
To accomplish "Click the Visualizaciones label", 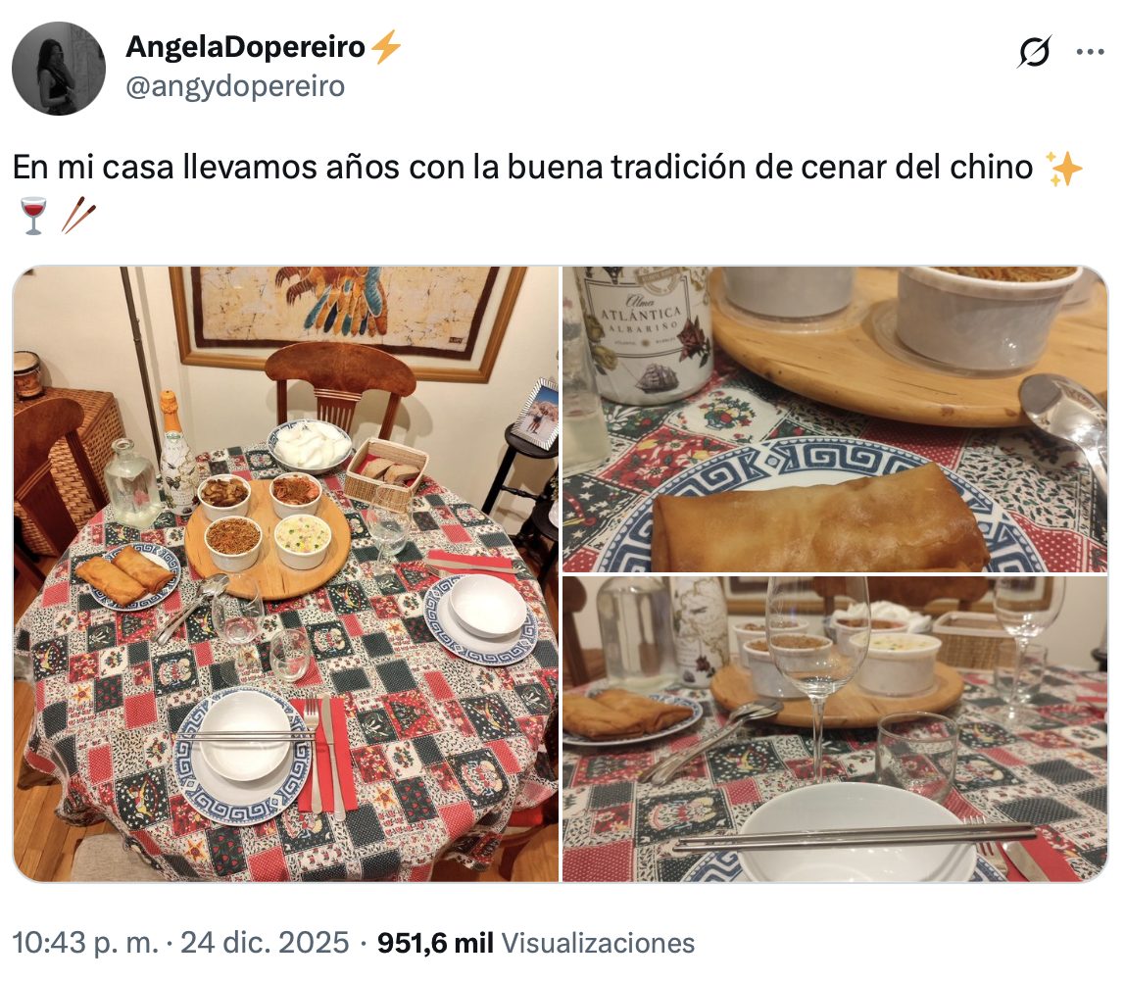I will tap(598, 943).
